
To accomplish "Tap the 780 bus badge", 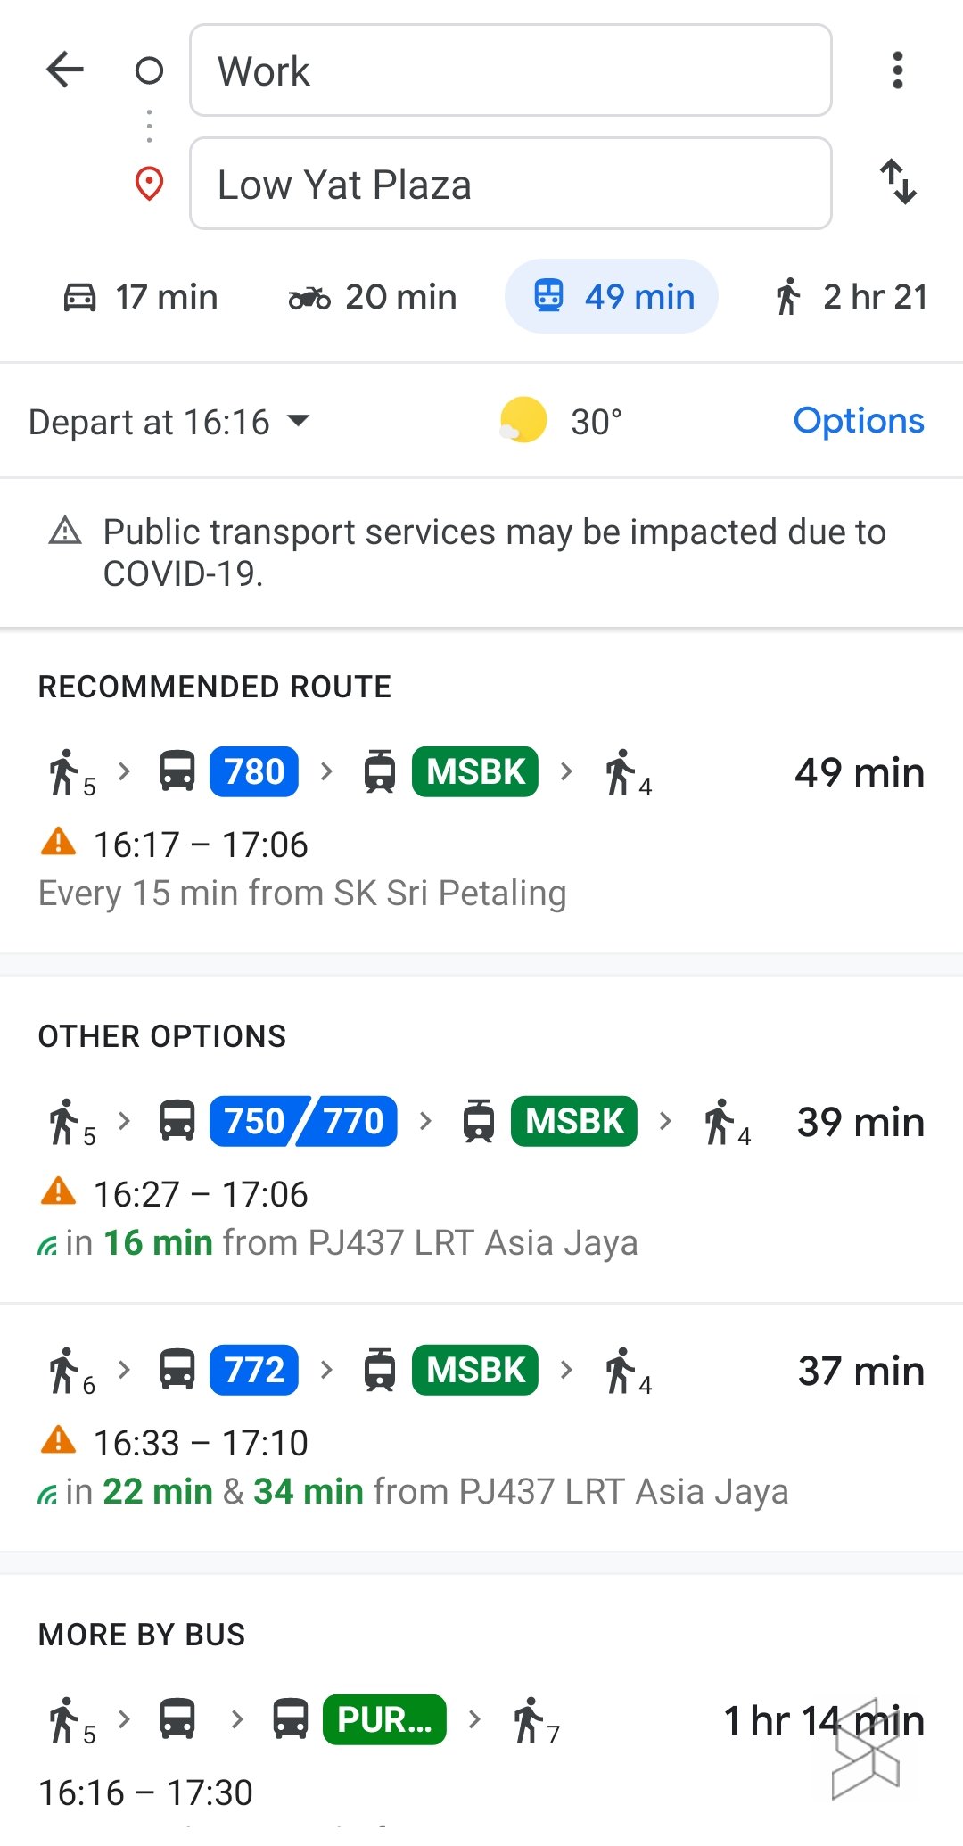I will click(254, 771).
